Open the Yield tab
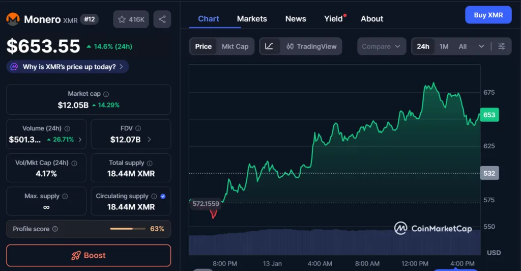This screenshot has width=521, height=271. point(333,19)
